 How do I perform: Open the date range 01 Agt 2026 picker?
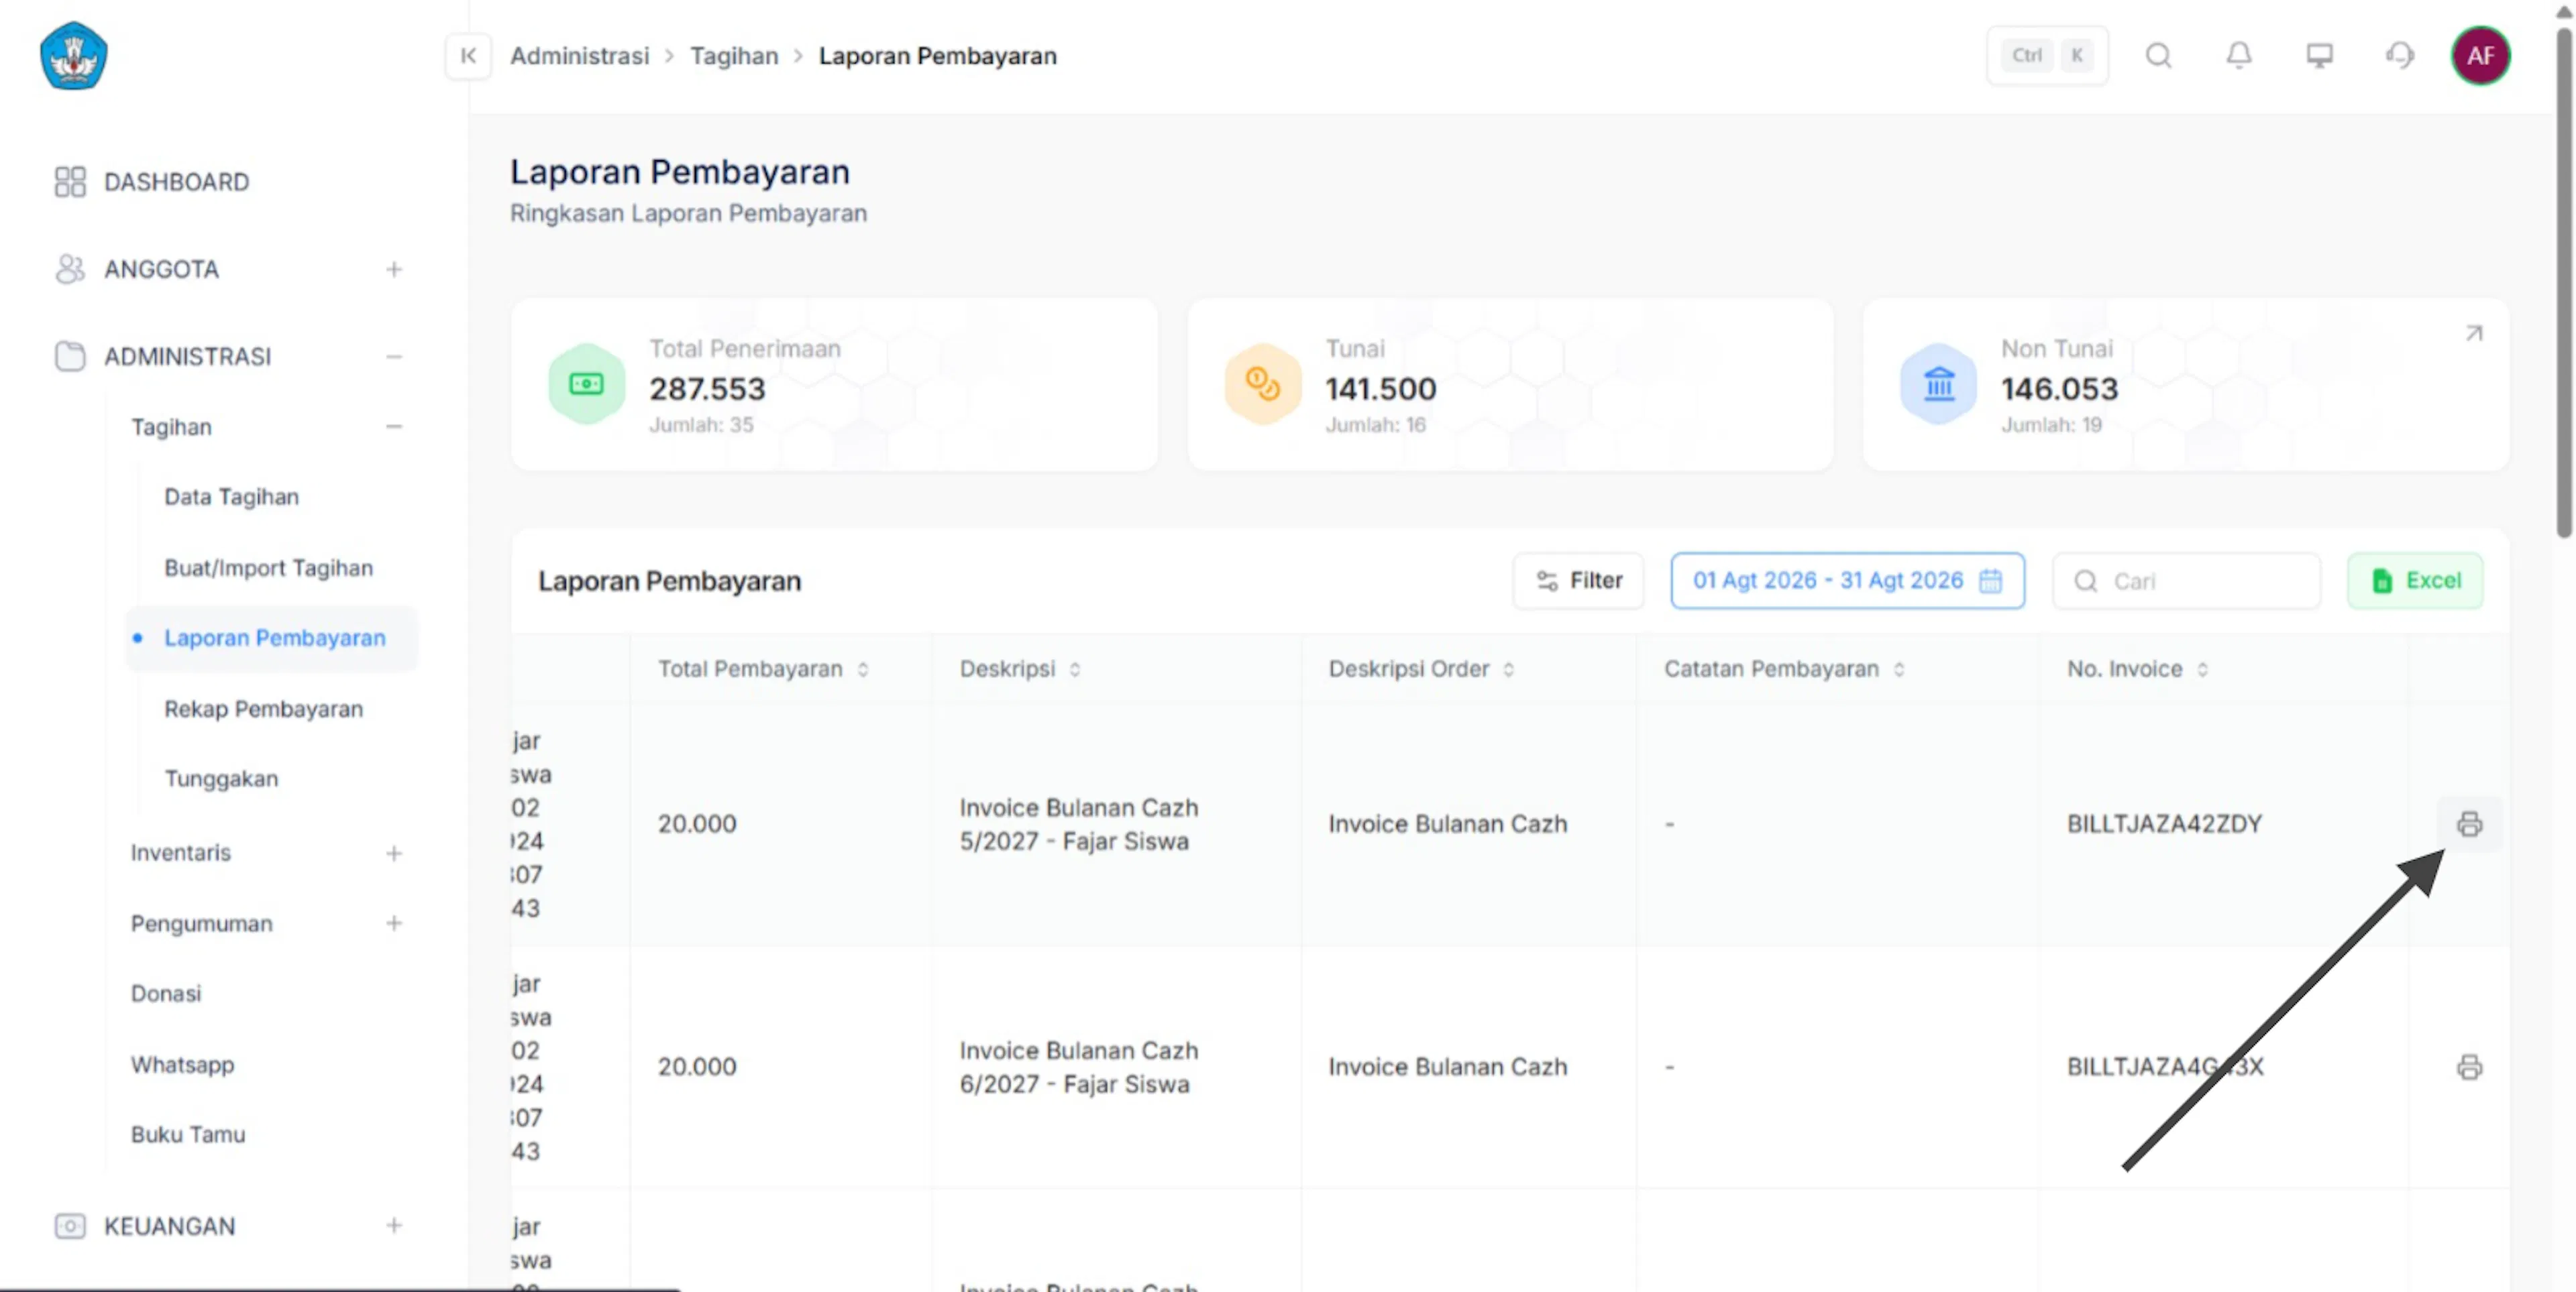[1847, 581]
